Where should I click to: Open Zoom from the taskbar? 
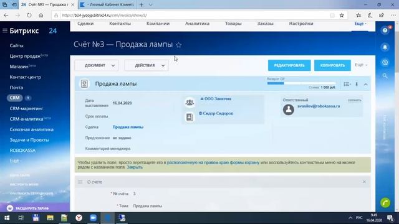[x=93, y=218]
